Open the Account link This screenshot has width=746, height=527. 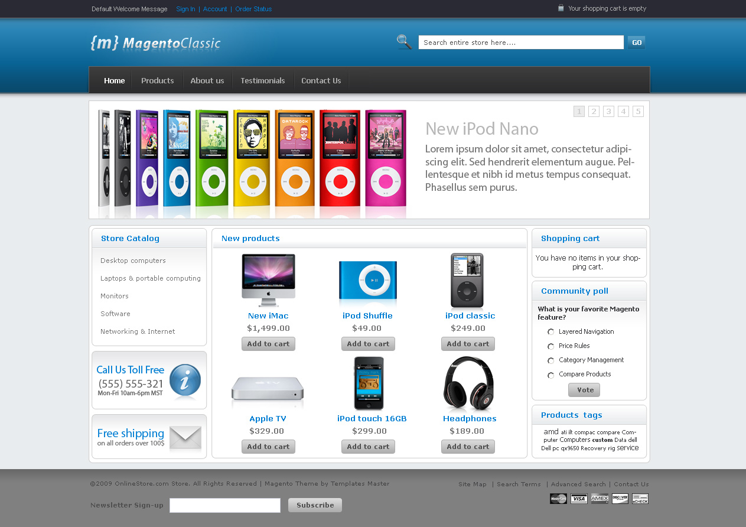pyautogui.click(x=215, y=9)
